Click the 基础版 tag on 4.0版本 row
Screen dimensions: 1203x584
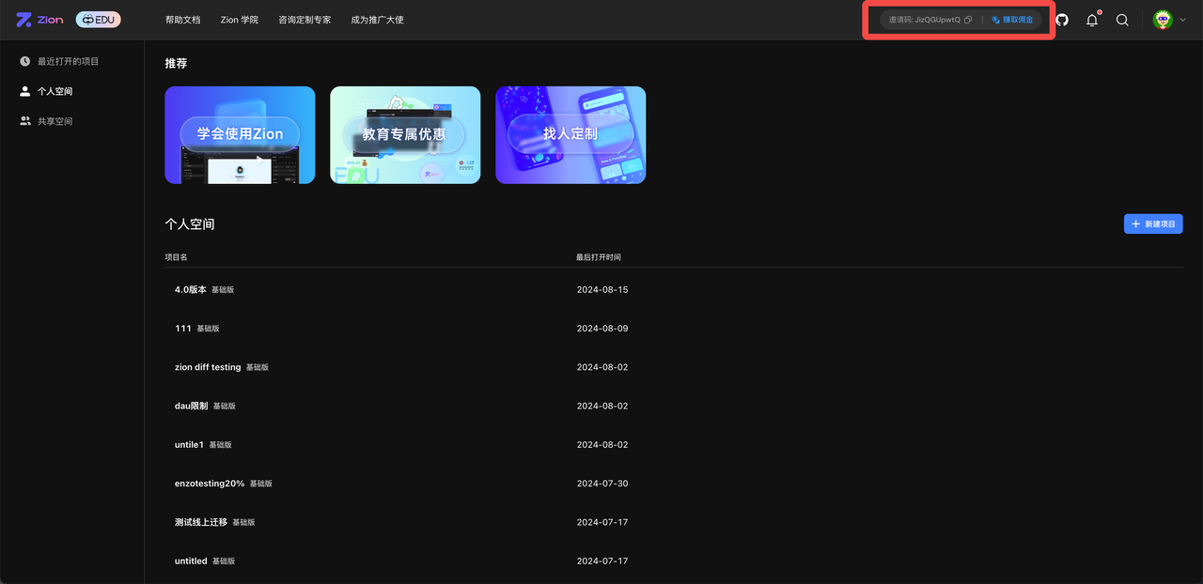click(223, 290)
